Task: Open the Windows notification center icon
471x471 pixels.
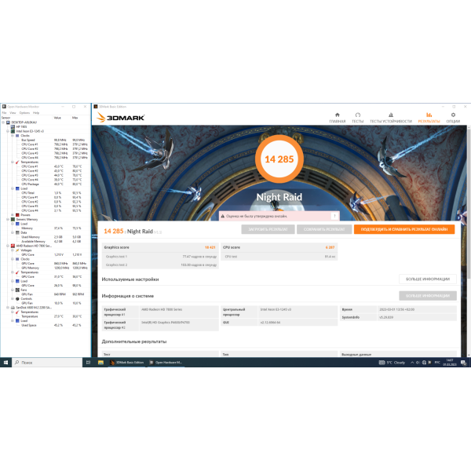Action: point(463,363)
